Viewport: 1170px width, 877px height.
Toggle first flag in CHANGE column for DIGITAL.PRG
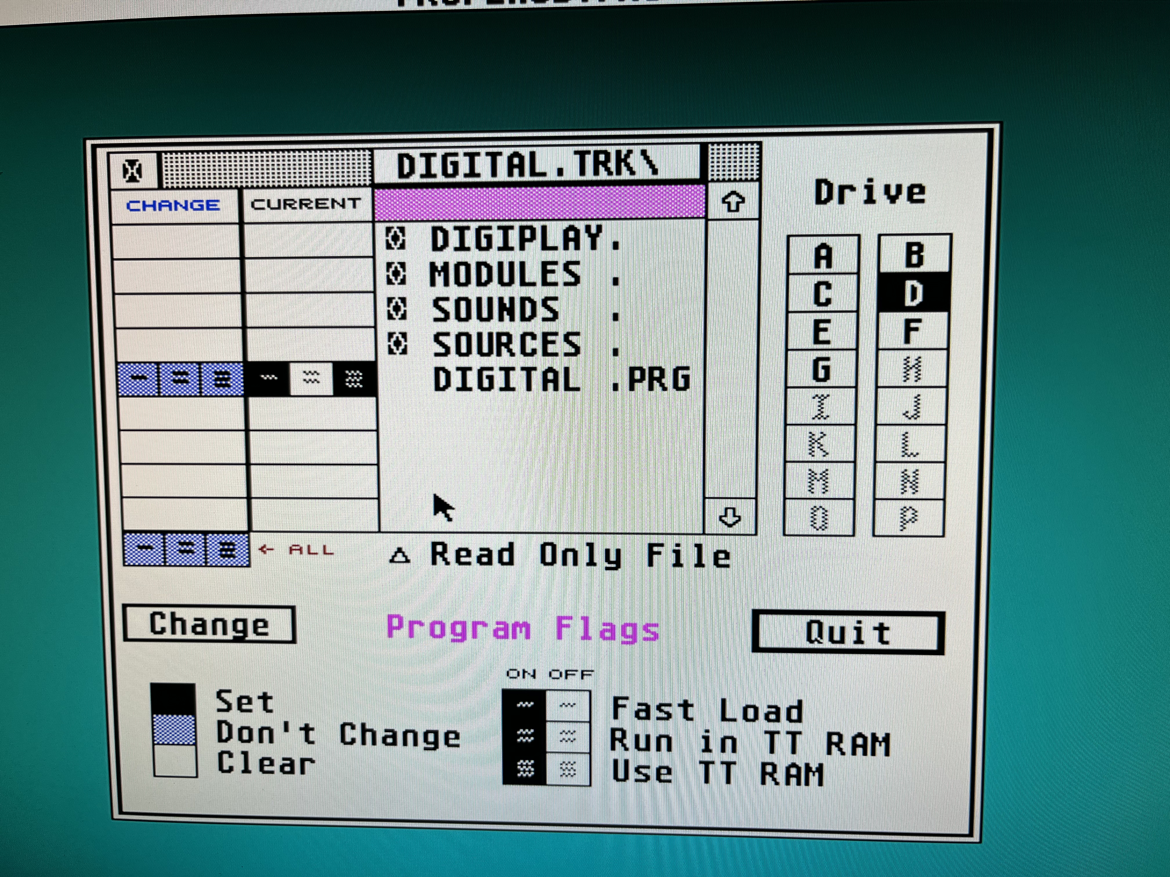139,379
